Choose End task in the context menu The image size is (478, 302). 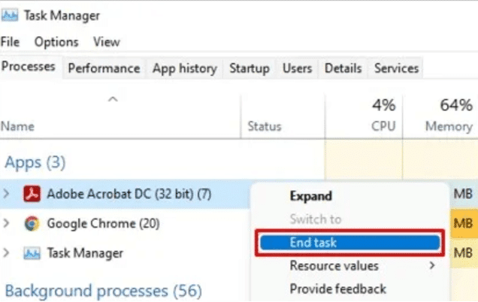[x=349, y=243]
